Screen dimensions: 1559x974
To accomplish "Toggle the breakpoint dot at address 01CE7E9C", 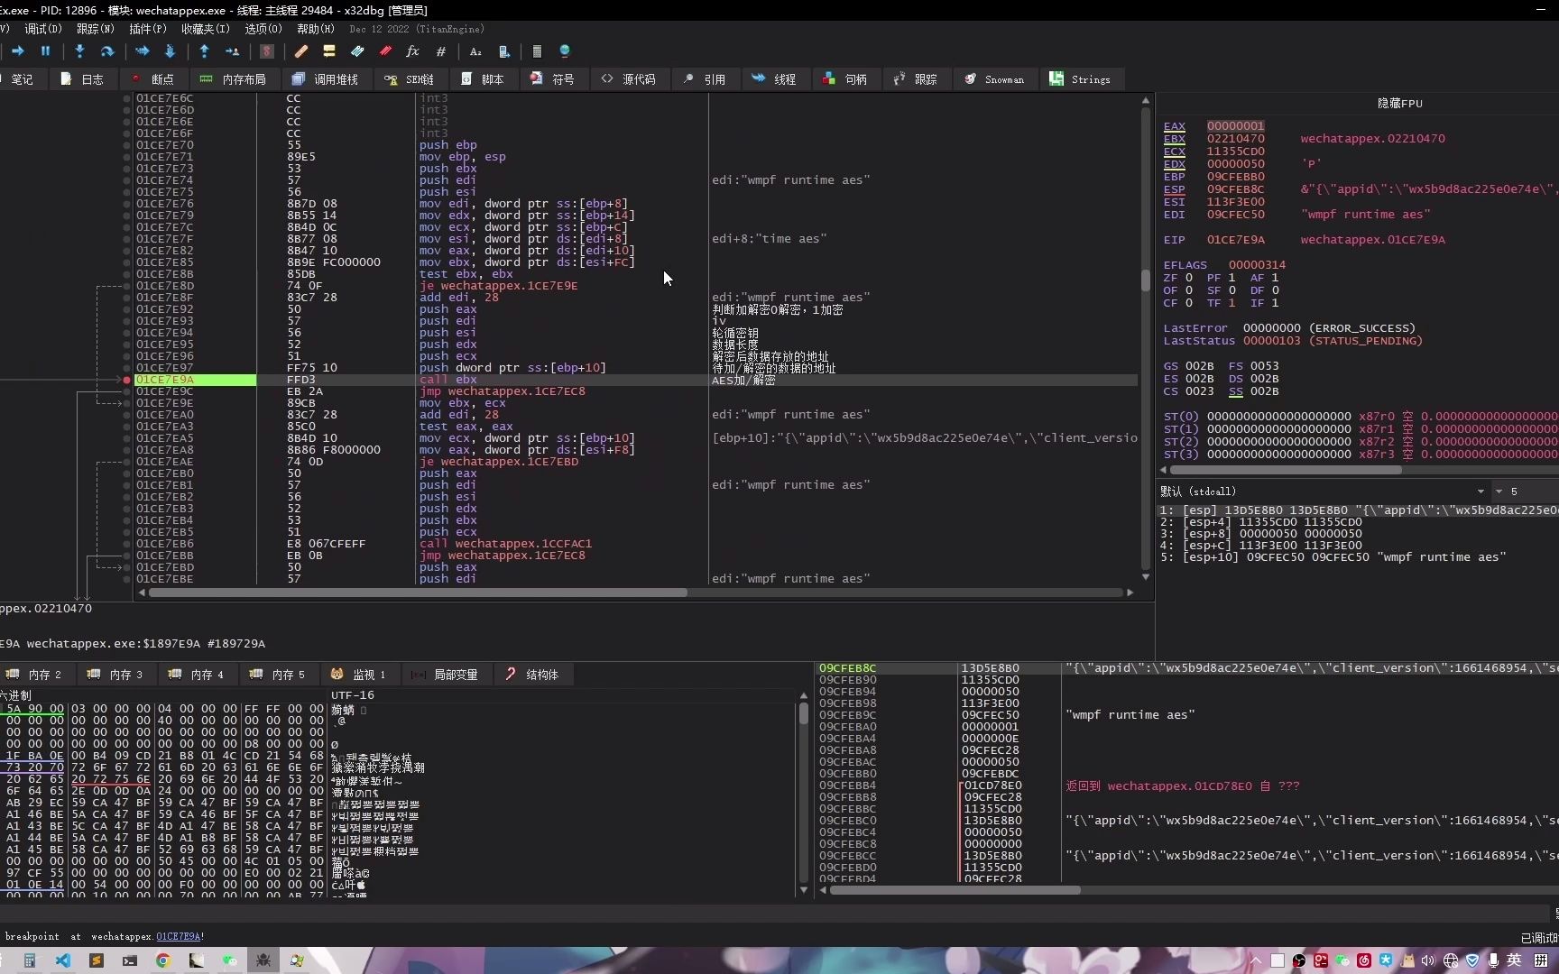I will coord(126,391).
